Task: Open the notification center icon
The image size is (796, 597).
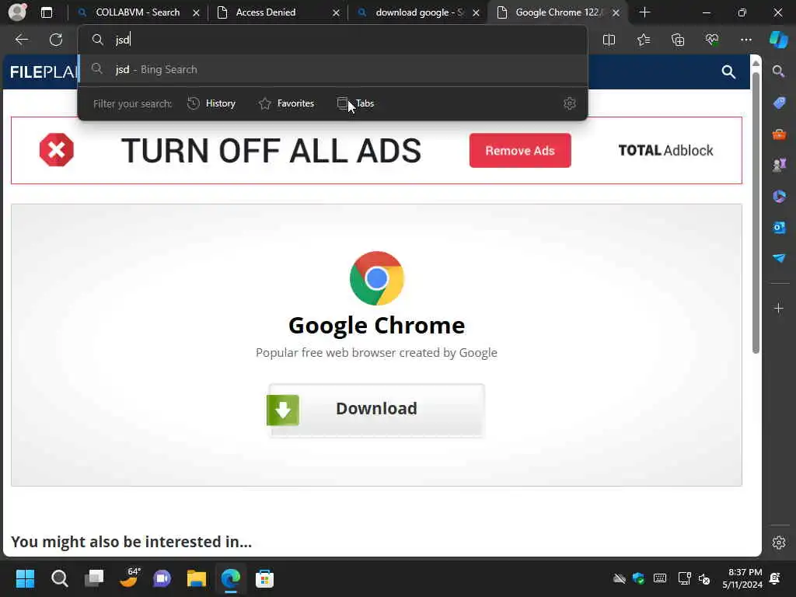Action: pos(775,578)
